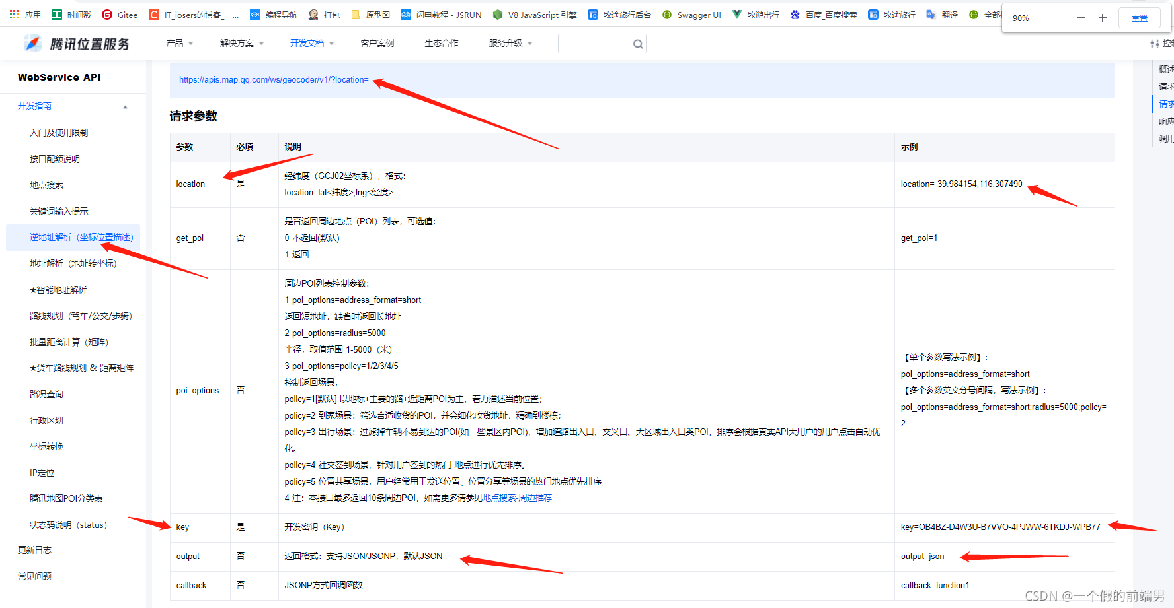
Task: Open the 应用 bookmarks grid icon
Action: 15,14
